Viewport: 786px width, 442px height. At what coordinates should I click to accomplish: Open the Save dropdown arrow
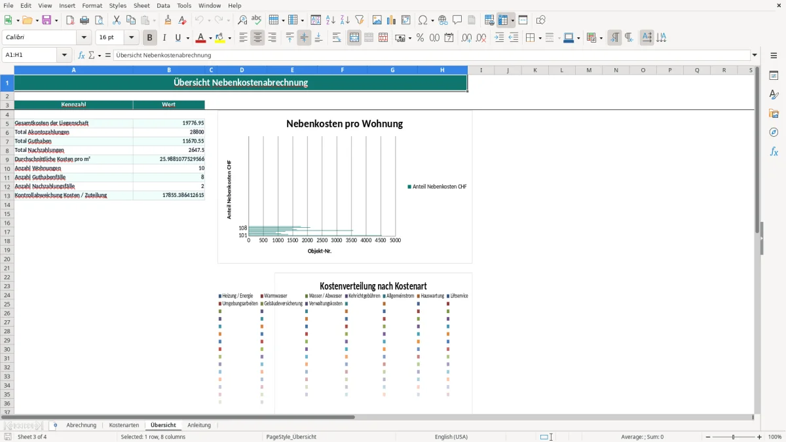[x=56, y=20]
